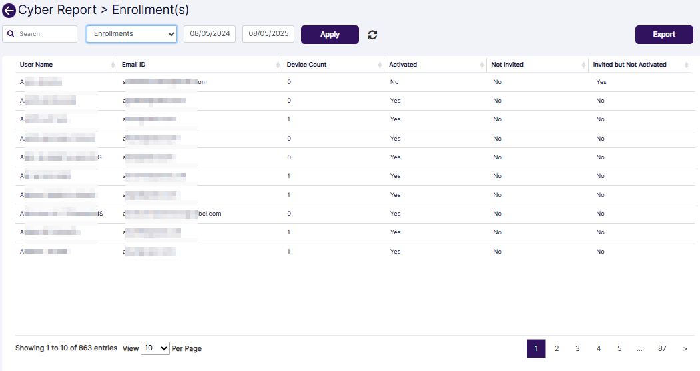This screenshot has height=371, width=700.
Task: Go to page 5
Action: [x=619, y=348]
